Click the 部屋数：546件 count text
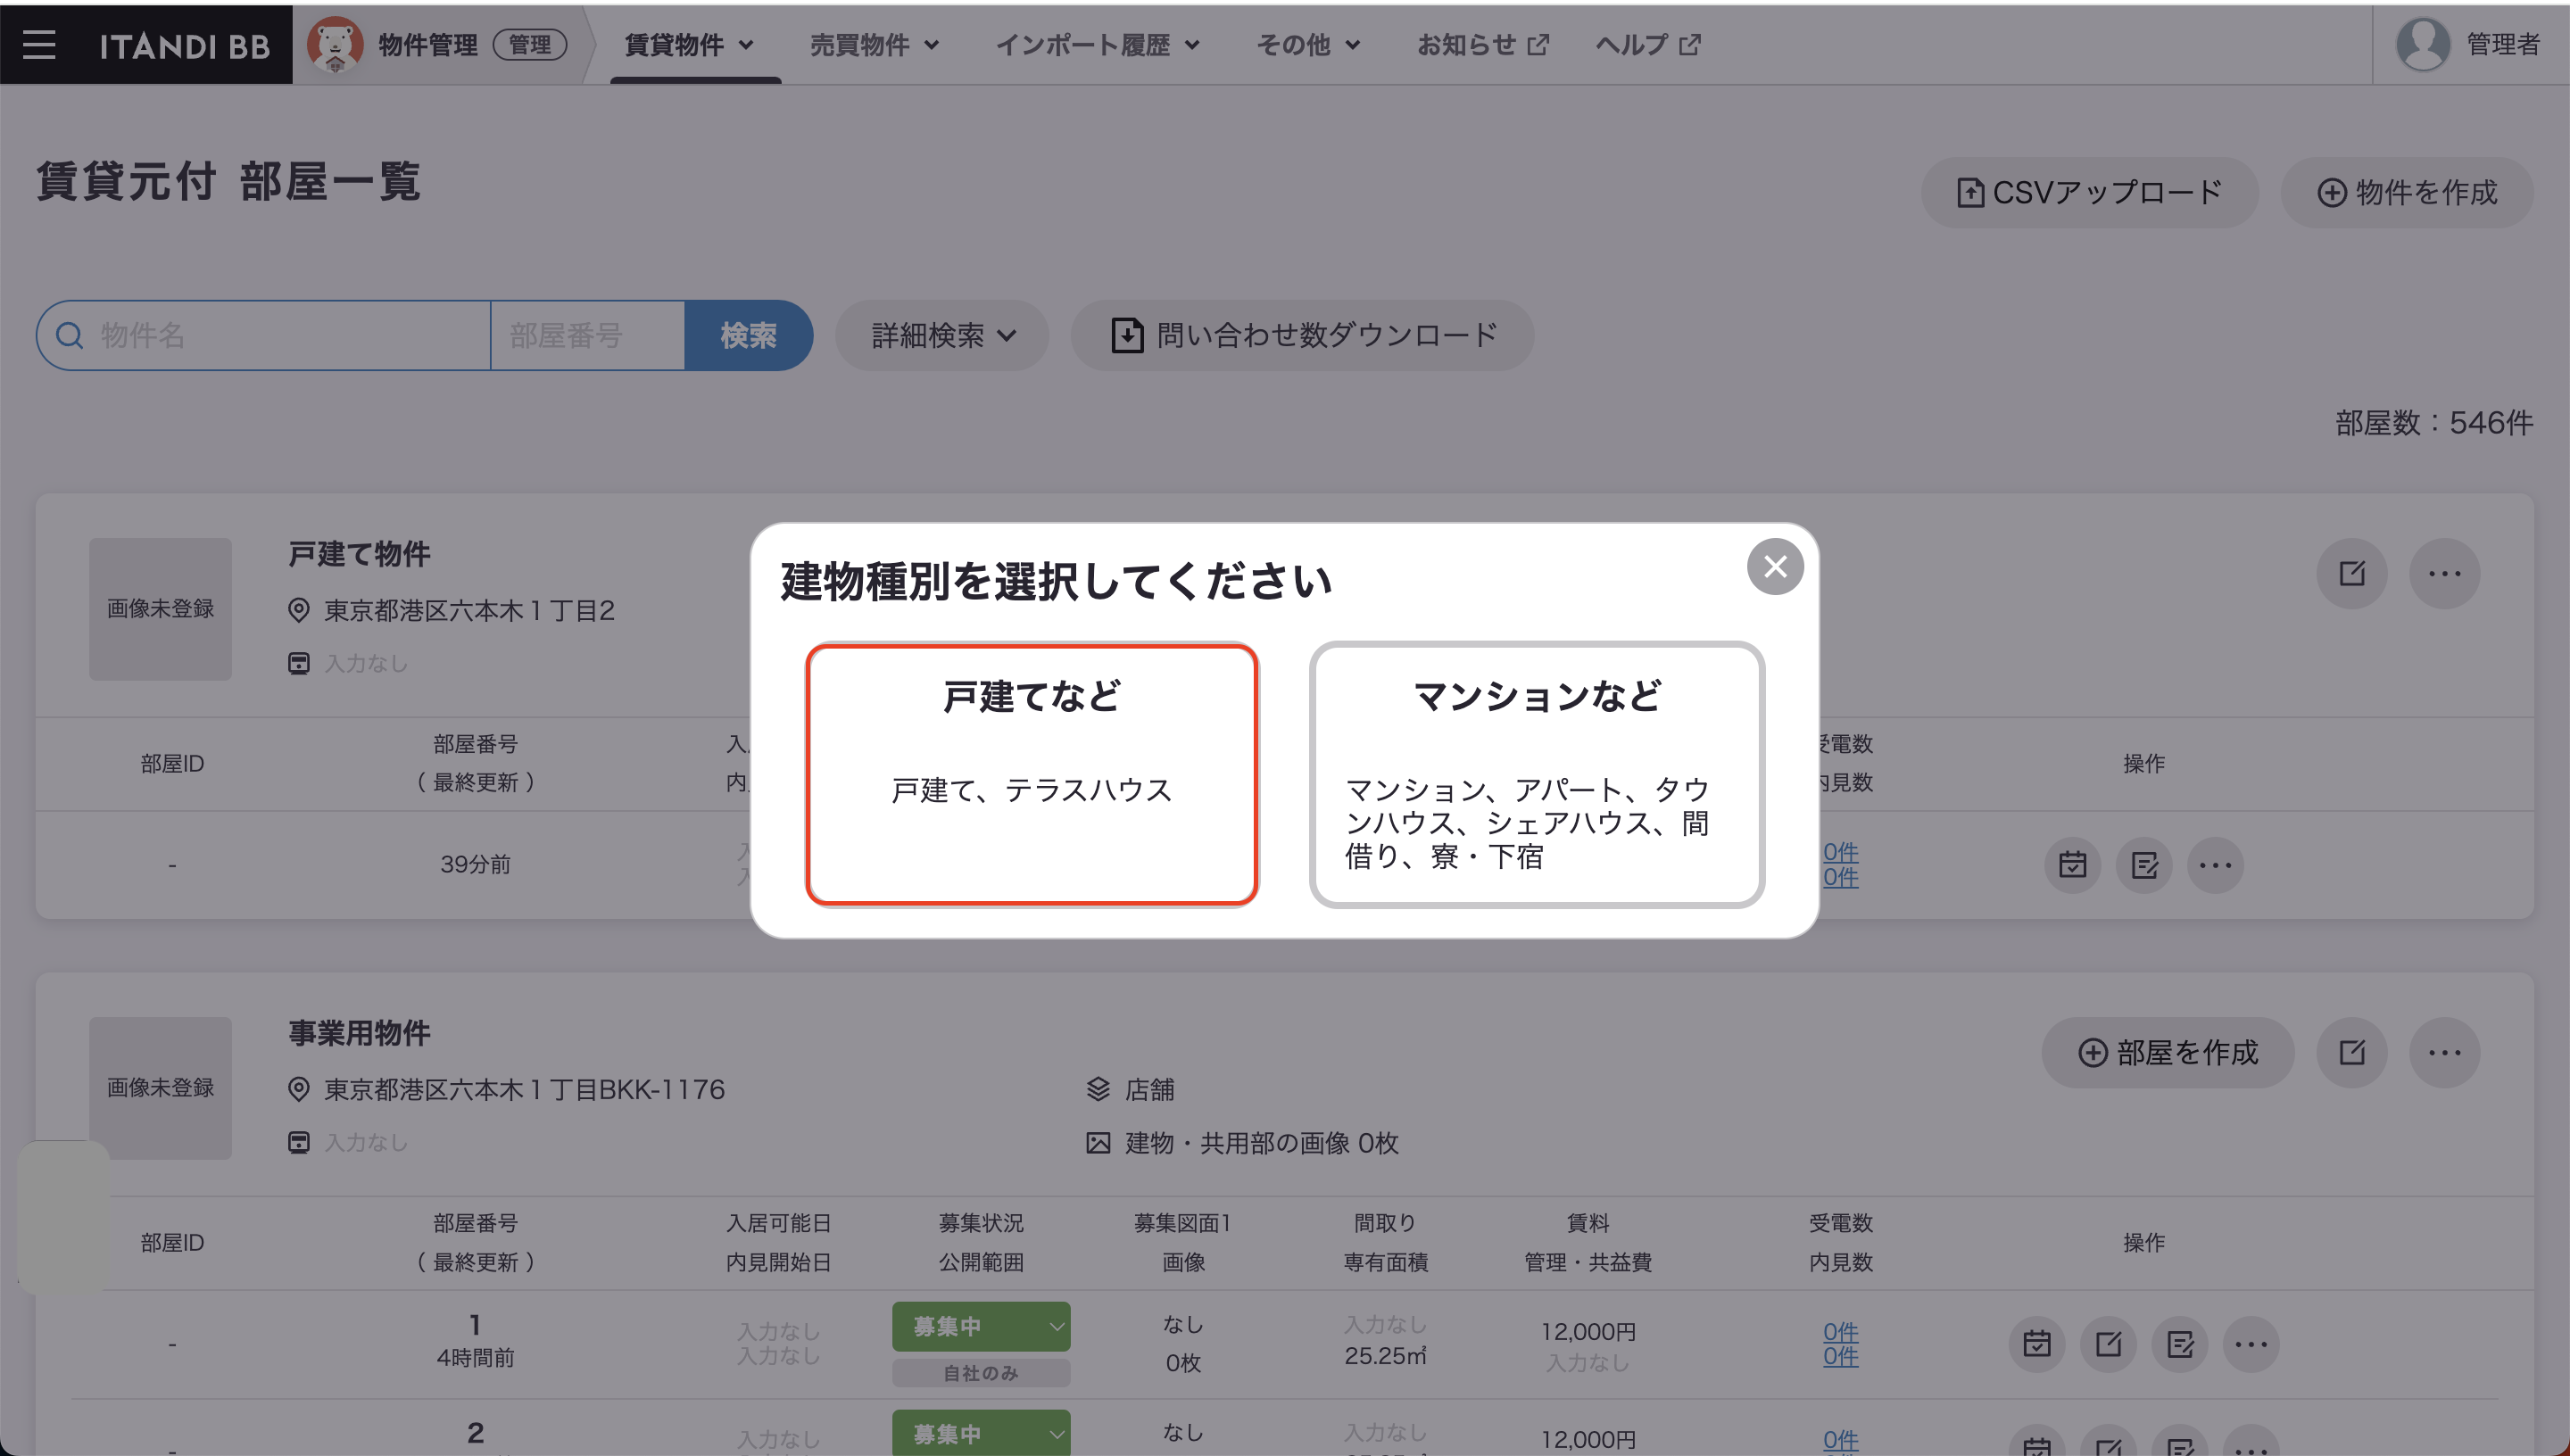2570x1456 pixels. 2434,423
